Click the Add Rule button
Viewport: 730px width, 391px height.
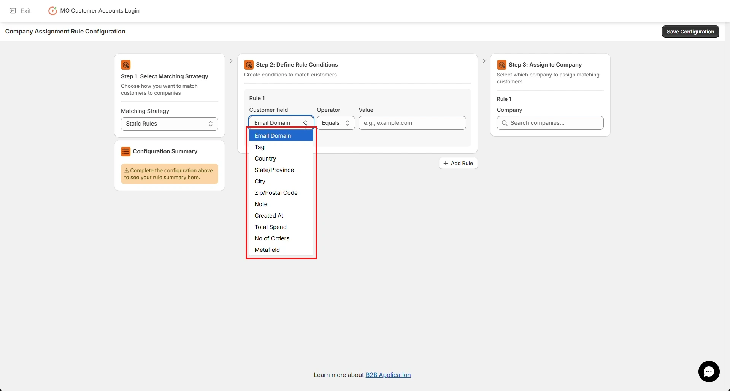pos(458,163)
